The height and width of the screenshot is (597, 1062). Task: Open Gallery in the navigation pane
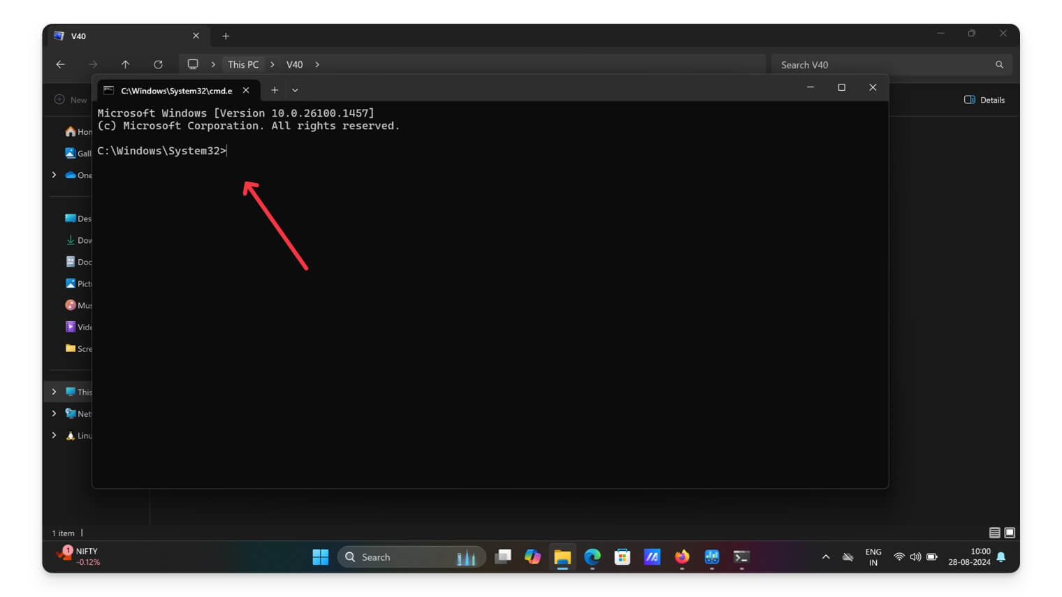pos(78,153)
